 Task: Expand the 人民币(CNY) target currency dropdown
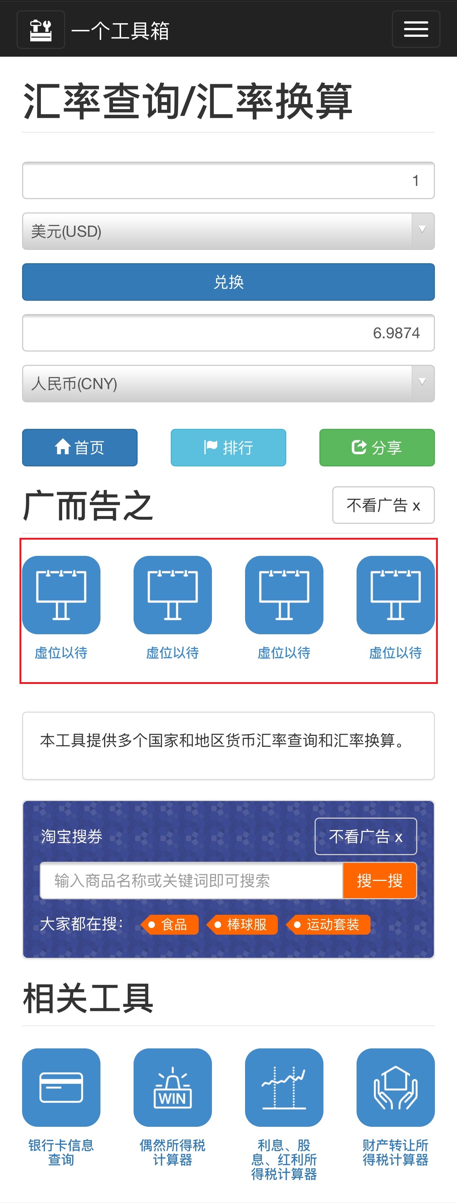point(228,384)
